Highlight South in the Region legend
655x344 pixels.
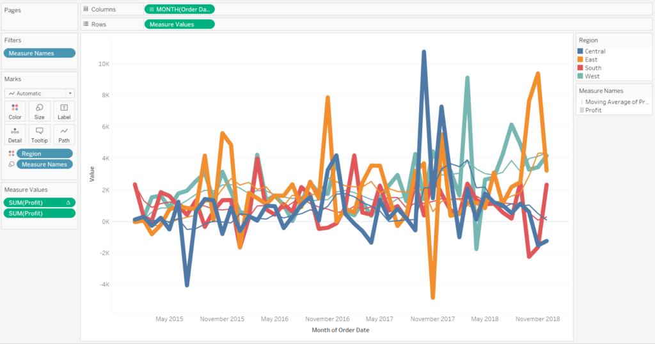pyautogui.click(x=592, y=68)
